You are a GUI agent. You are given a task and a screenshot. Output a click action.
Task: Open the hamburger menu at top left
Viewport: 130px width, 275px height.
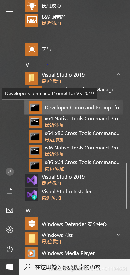pos(10,12)
